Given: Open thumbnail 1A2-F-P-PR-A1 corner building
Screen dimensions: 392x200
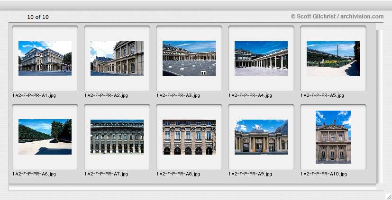Looking at the screenshot, I should [45, 58].
